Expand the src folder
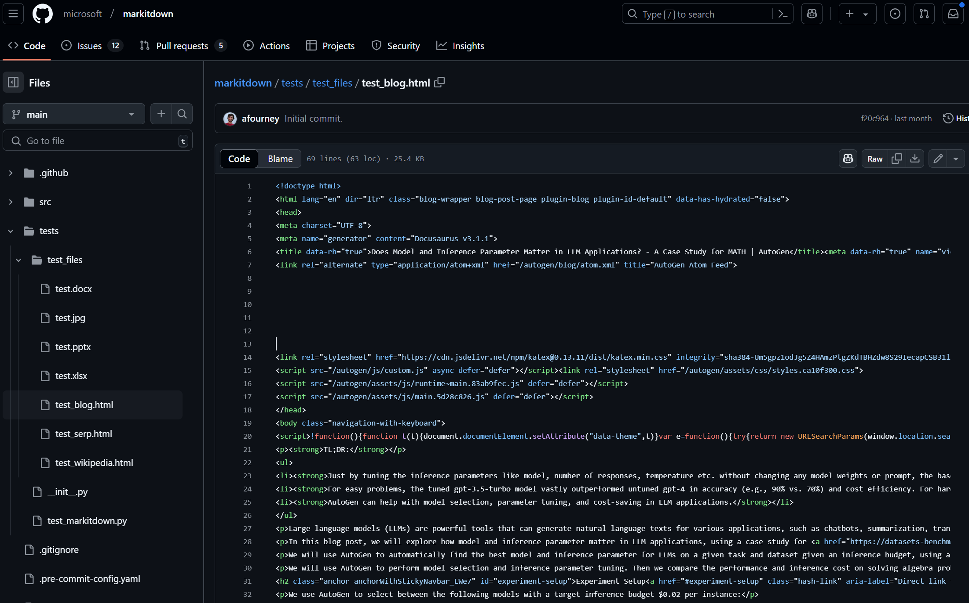Viewport: 969px width, 603px height. 11,202
